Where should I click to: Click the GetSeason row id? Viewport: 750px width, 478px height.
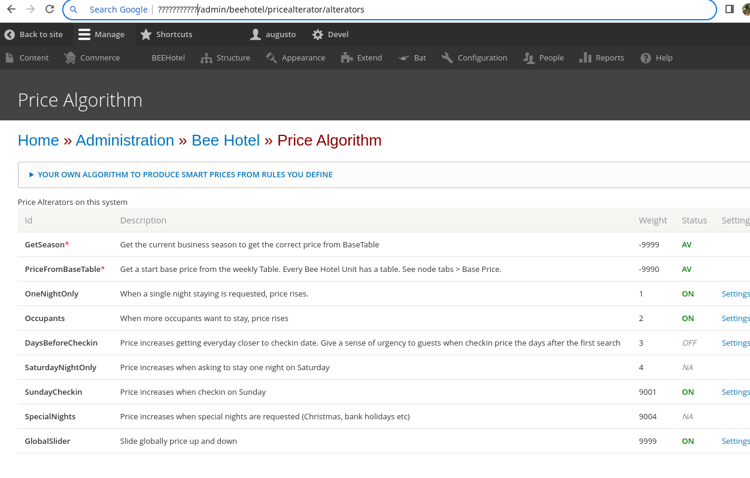(x=47, y=244)
